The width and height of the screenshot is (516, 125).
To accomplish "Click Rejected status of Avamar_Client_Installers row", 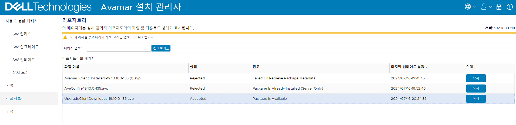I will [x=197, y=78].
